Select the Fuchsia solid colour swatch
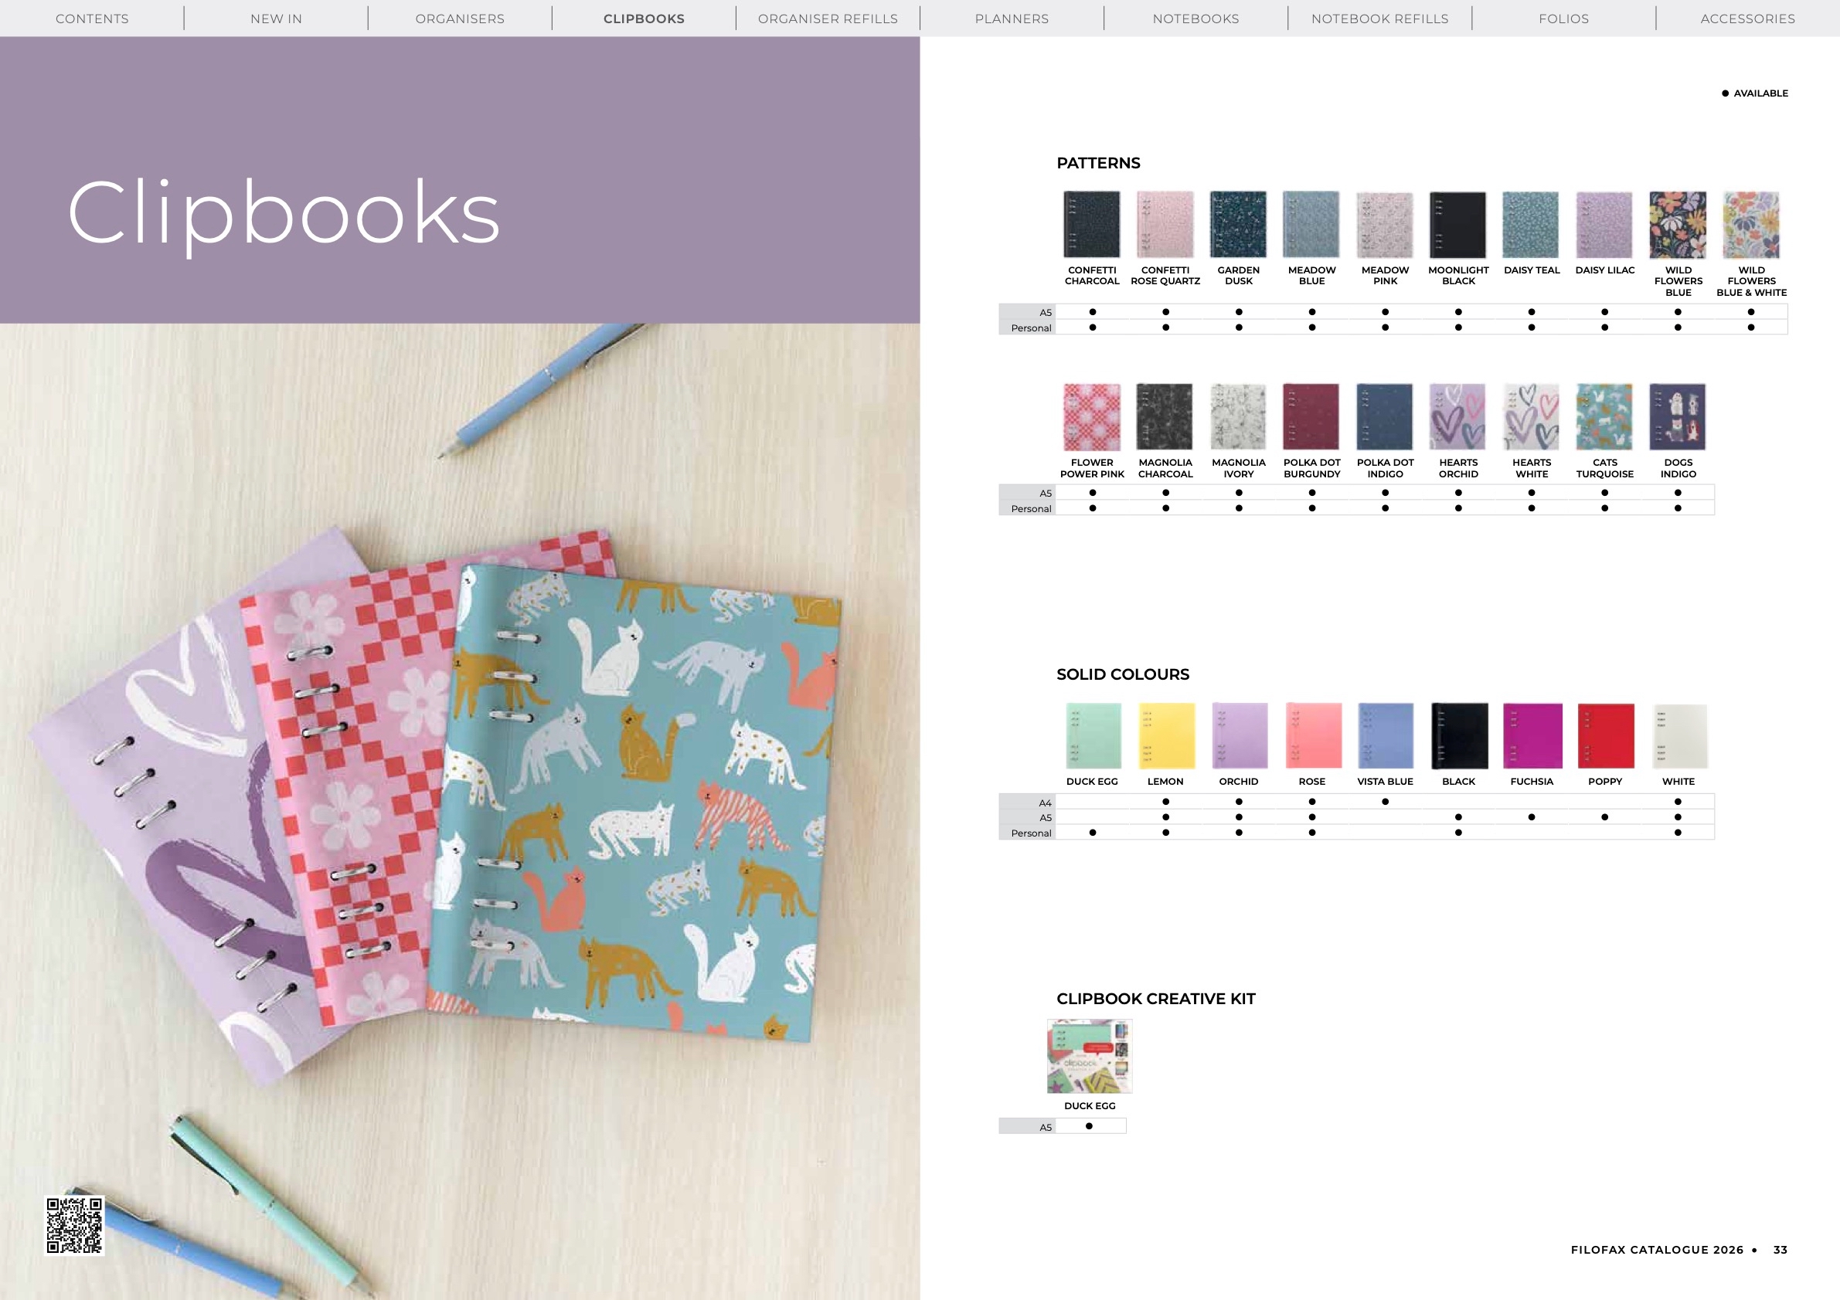1840x1300 pixels. pyautogui.click(x=1532, y=735)
